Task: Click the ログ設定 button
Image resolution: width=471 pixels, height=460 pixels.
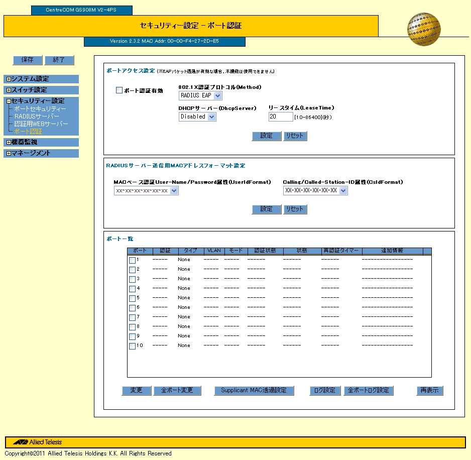Action: click(325, 391)
